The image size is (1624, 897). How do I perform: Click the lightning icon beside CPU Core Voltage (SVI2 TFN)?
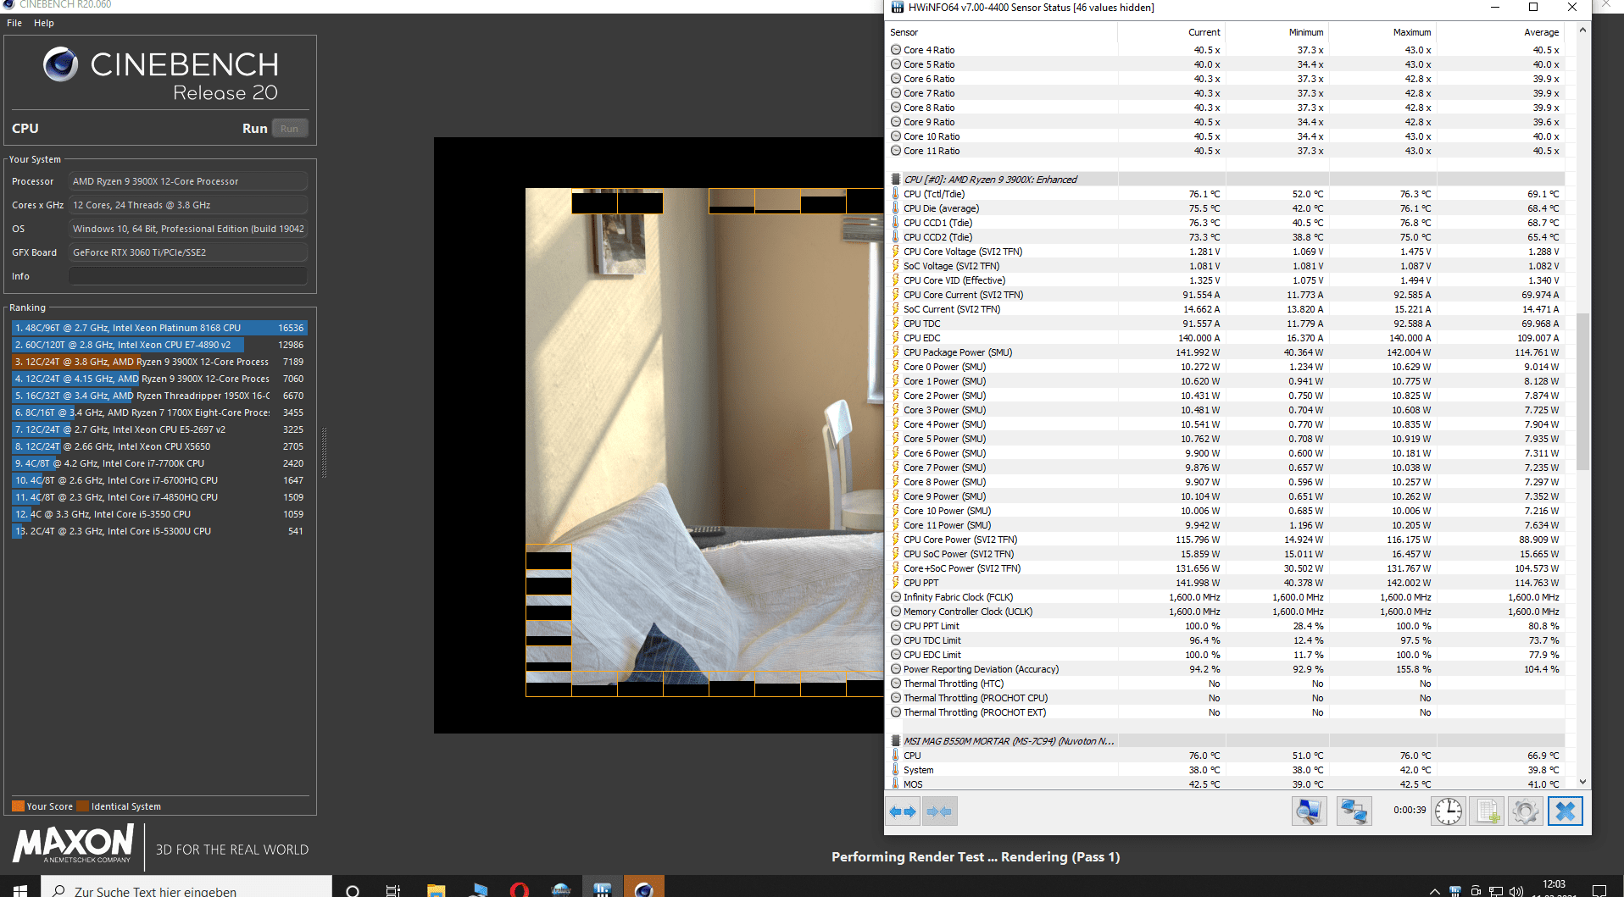(895, 252)
